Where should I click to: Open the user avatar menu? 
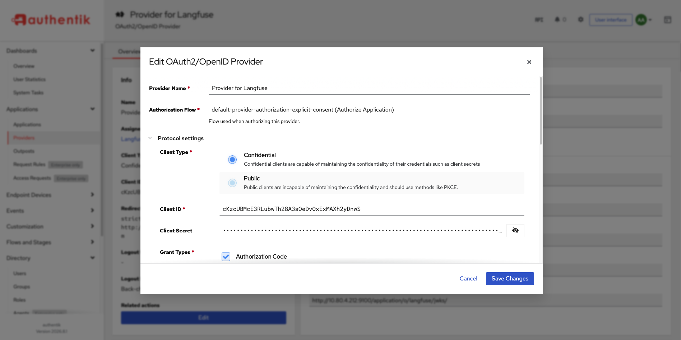(x=643, y=20)
